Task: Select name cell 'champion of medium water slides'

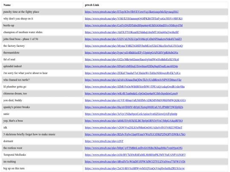Action: (x=43, y=32)
